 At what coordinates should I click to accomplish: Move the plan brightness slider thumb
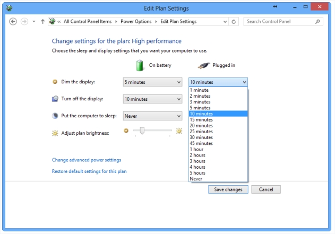coord(142,131)
